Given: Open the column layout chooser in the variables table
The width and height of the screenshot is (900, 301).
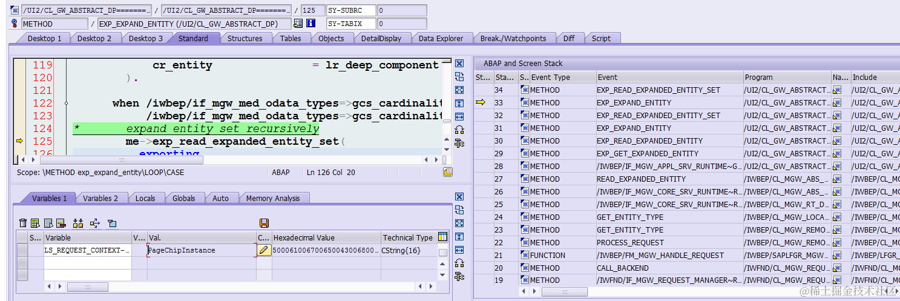Looking at the screenshot, I should click(x=442, y=237).
